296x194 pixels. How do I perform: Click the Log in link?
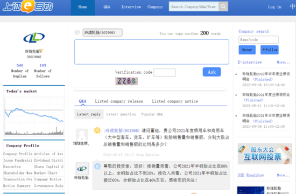pos(274,7)
